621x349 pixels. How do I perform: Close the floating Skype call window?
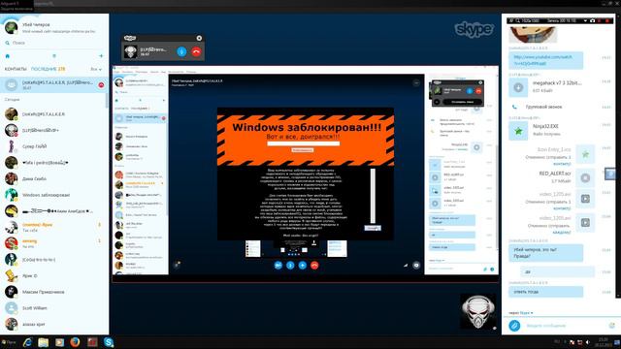199,38
